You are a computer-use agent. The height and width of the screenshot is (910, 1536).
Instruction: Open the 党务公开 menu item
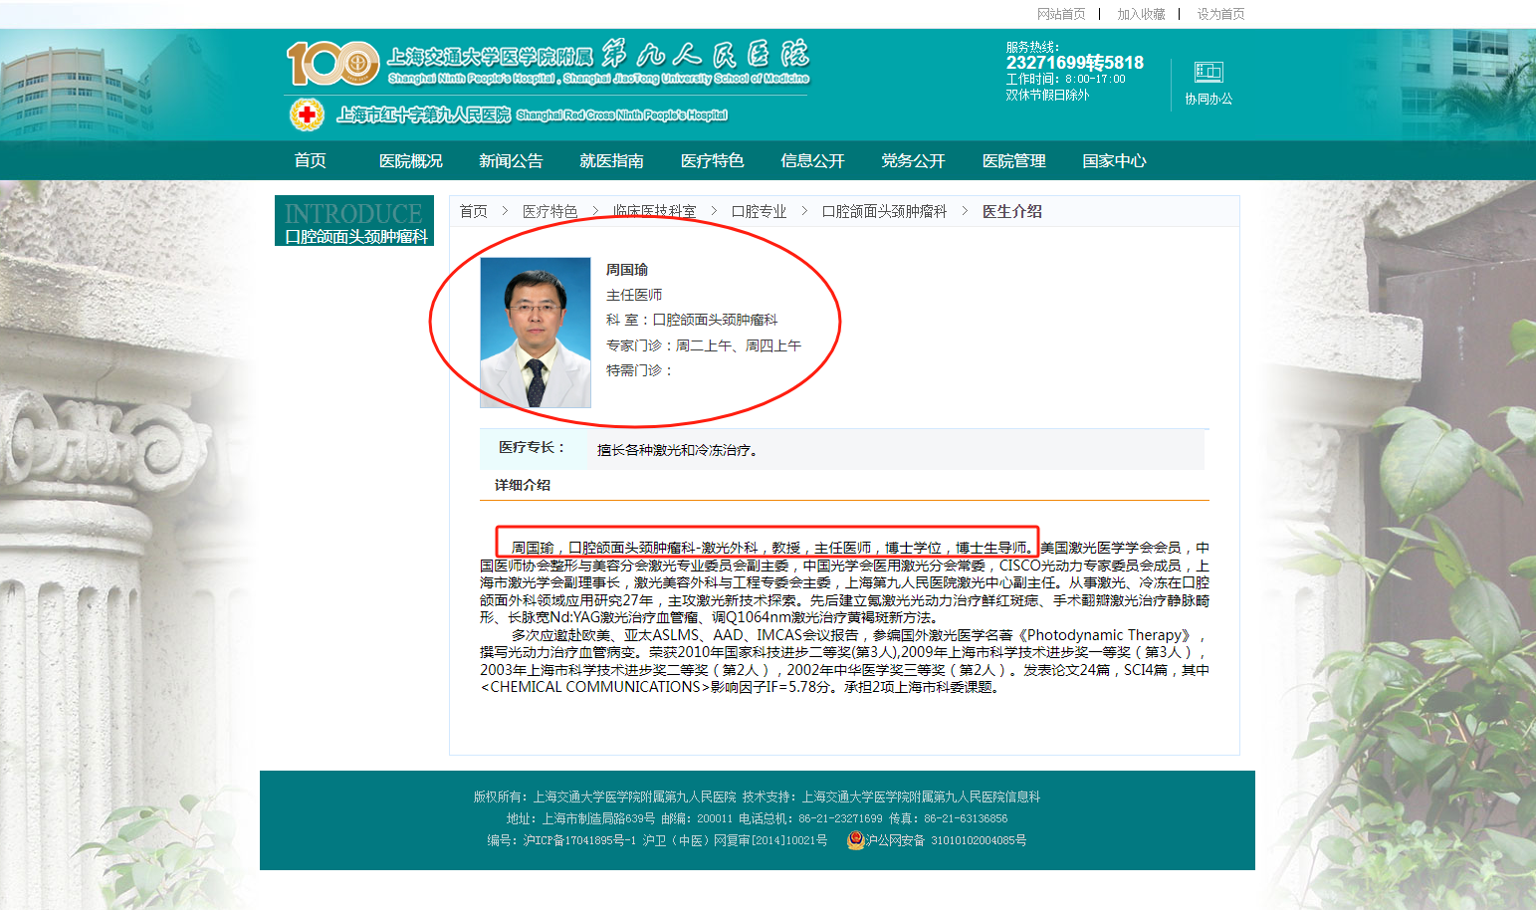[913, 160]
